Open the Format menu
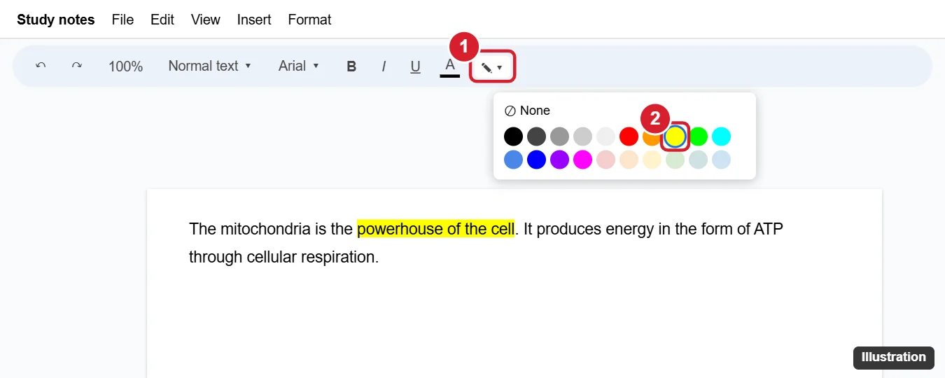Viewport: 945px width, 378px height. 309,20
